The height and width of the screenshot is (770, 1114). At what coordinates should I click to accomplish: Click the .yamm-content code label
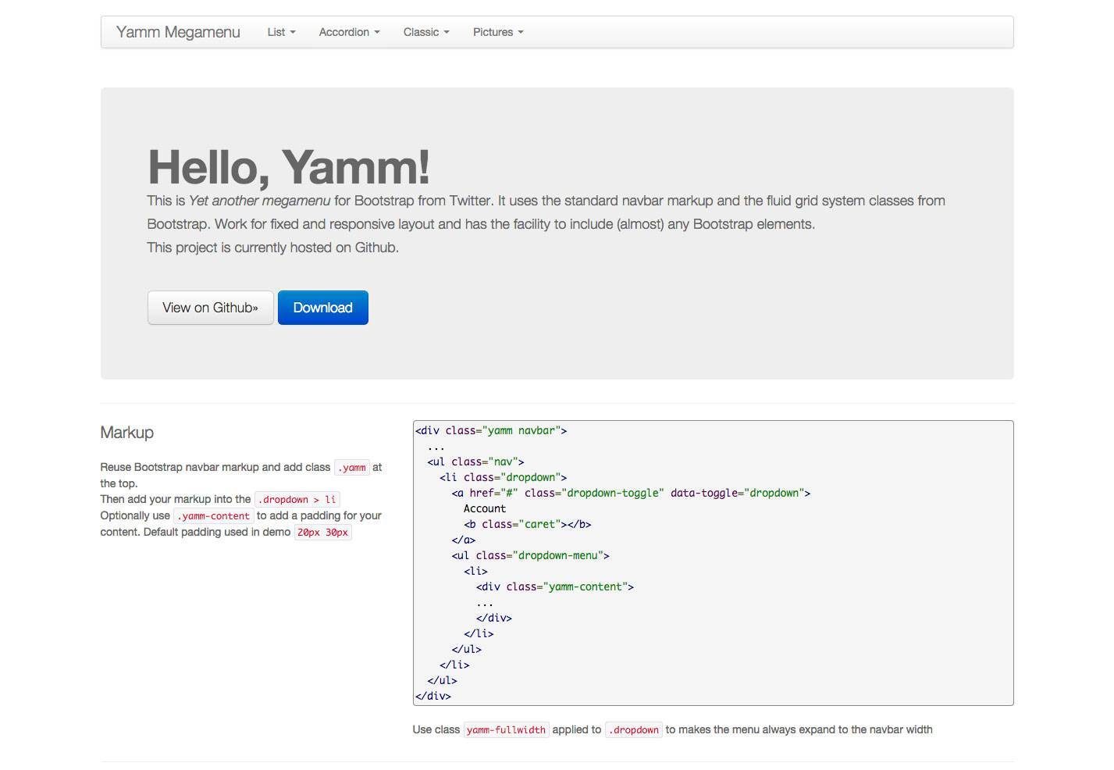213,515
